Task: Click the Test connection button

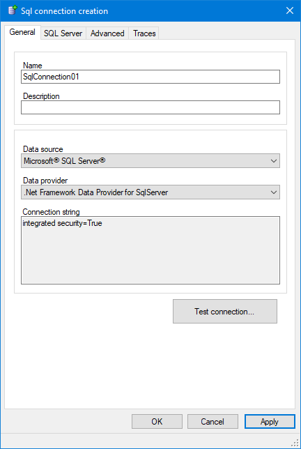Action: (x=225, y=311)
